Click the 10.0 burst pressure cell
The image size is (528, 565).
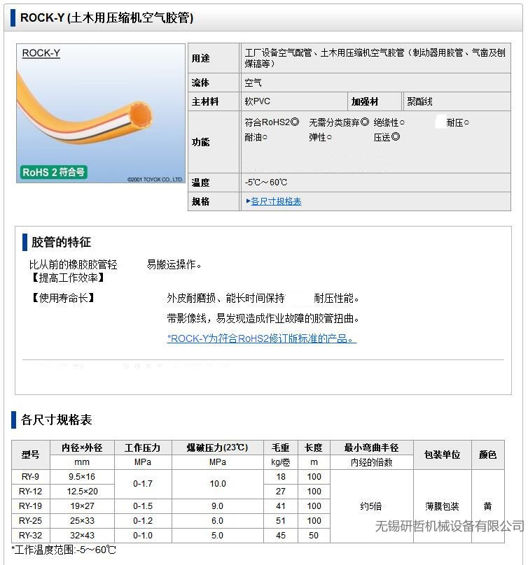coord(218,484)
